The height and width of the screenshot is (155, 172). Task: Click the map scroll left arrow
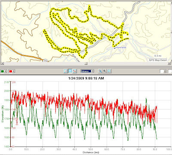click(2, 63)
